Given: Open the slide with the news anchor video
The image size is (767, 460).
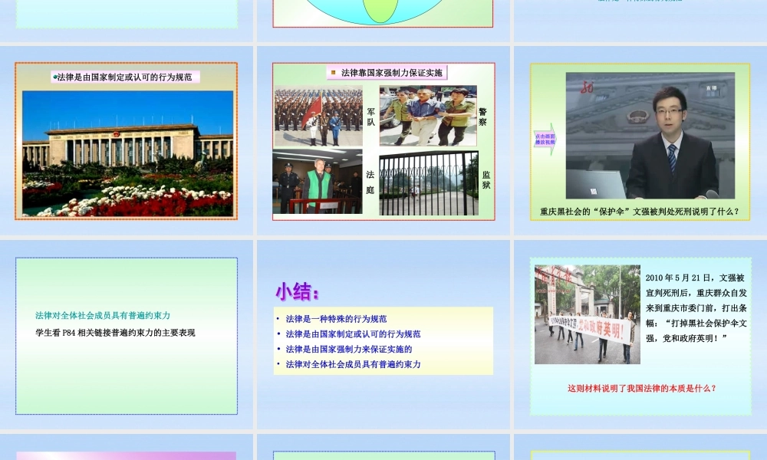Looking at the screenshot, I should tap(640, 141).
